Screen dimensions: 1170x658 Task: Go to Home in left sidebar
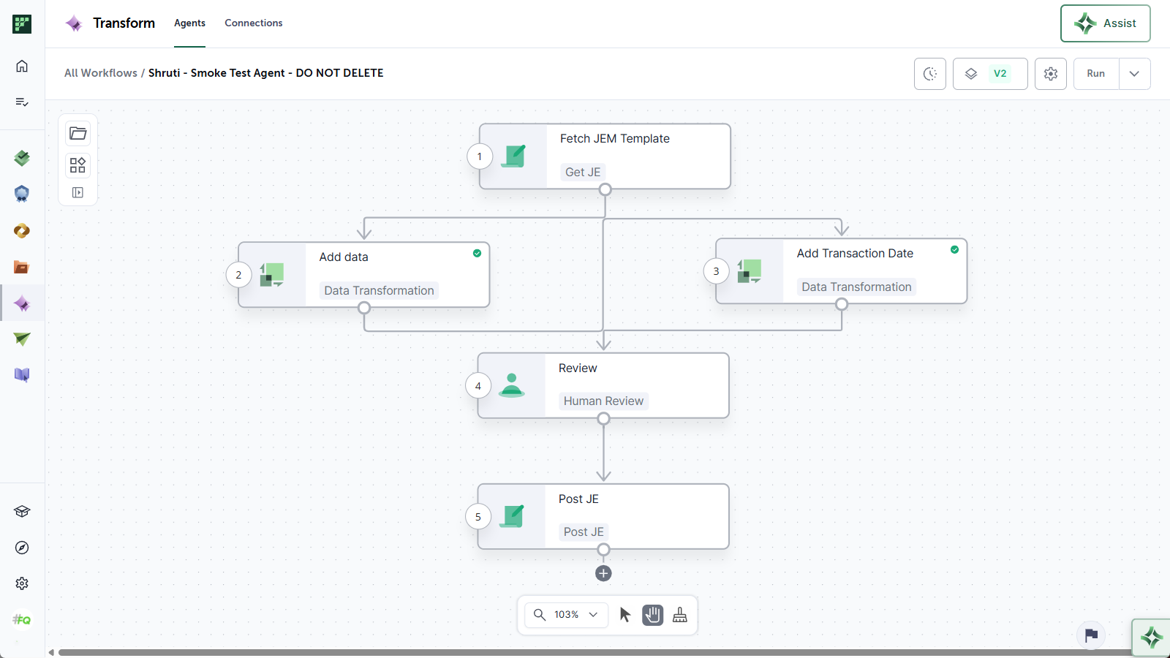(x=22, y=66)
